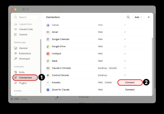Image resolution: width=164 pixels, height=114 pixels.
Task: Open Cowork settings
Action: [25, 35]
